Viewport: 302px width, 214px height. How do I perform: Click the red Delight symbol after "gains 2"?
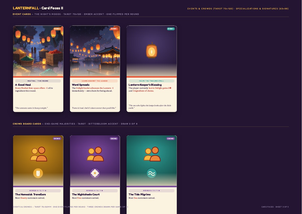pos(170,88)
